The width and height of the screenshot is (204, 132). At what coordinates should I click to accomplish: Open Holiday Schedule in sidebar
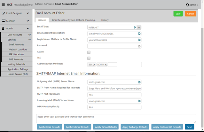16,64
